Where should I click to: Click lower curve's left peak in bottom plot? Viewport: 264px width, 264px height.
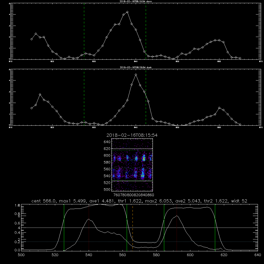point(89,219)
